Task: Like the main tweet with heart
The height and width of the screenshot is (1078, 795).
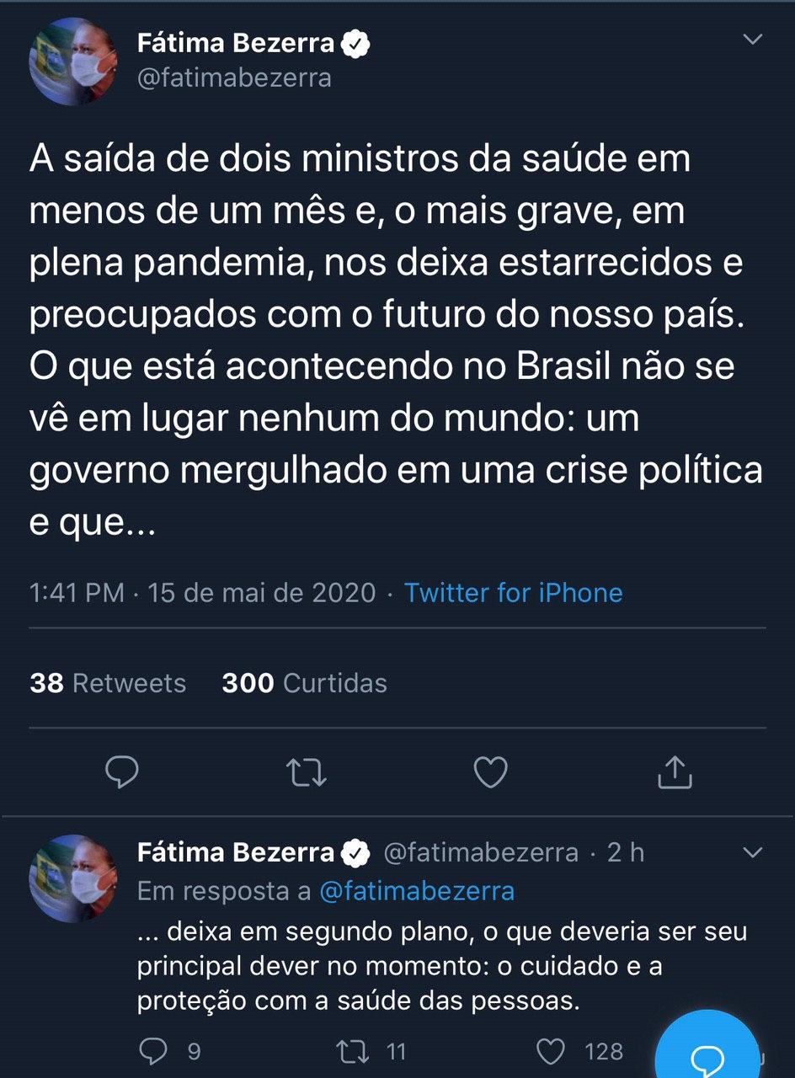Action: coord(490,771)
